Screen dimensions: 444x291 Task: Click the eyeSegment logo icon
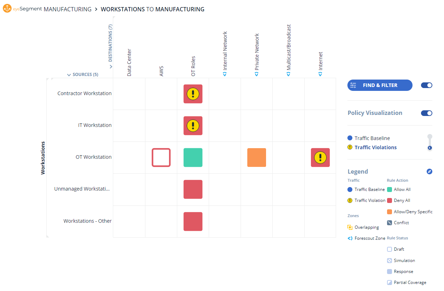tap(7, 9)
